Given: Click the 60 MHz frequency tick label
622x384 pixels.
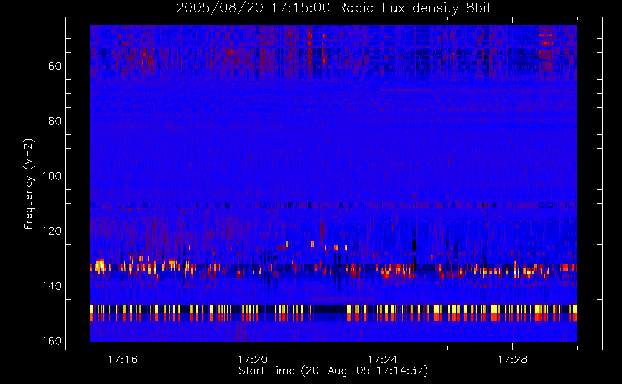Looking at the screenshot, I should pyautogui.click(x=55, y=66).
